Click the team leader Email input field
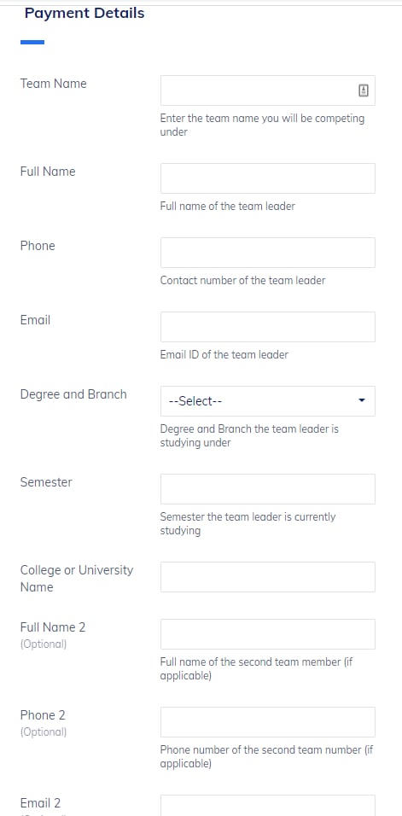Viewport: 402px width, 816px height. 268,327
